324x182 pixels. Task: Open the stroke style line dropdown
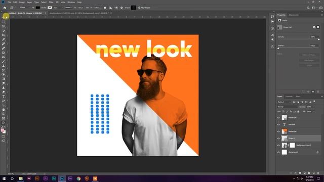click(68, 8)
